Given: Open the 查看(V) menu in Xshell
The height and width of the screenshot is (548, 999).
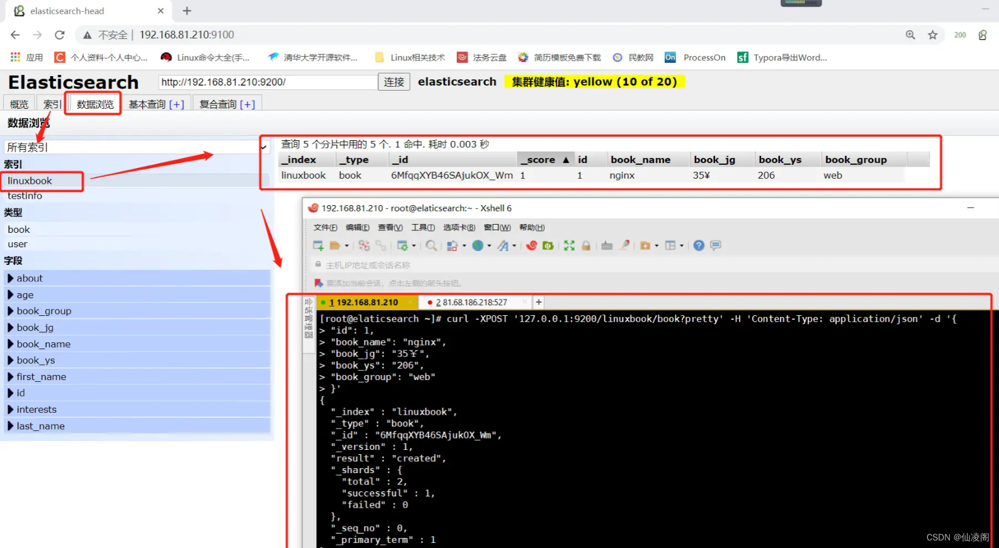Looking at the screenshot, I should [390, 227].
